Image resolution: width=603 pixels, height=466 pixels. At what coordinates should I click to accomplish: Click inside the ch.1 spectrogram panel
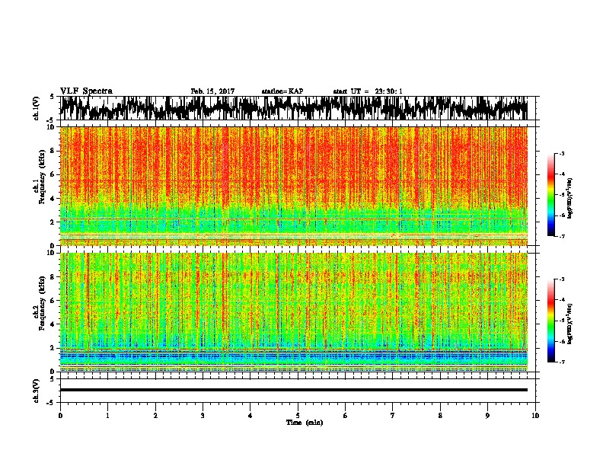294,186
